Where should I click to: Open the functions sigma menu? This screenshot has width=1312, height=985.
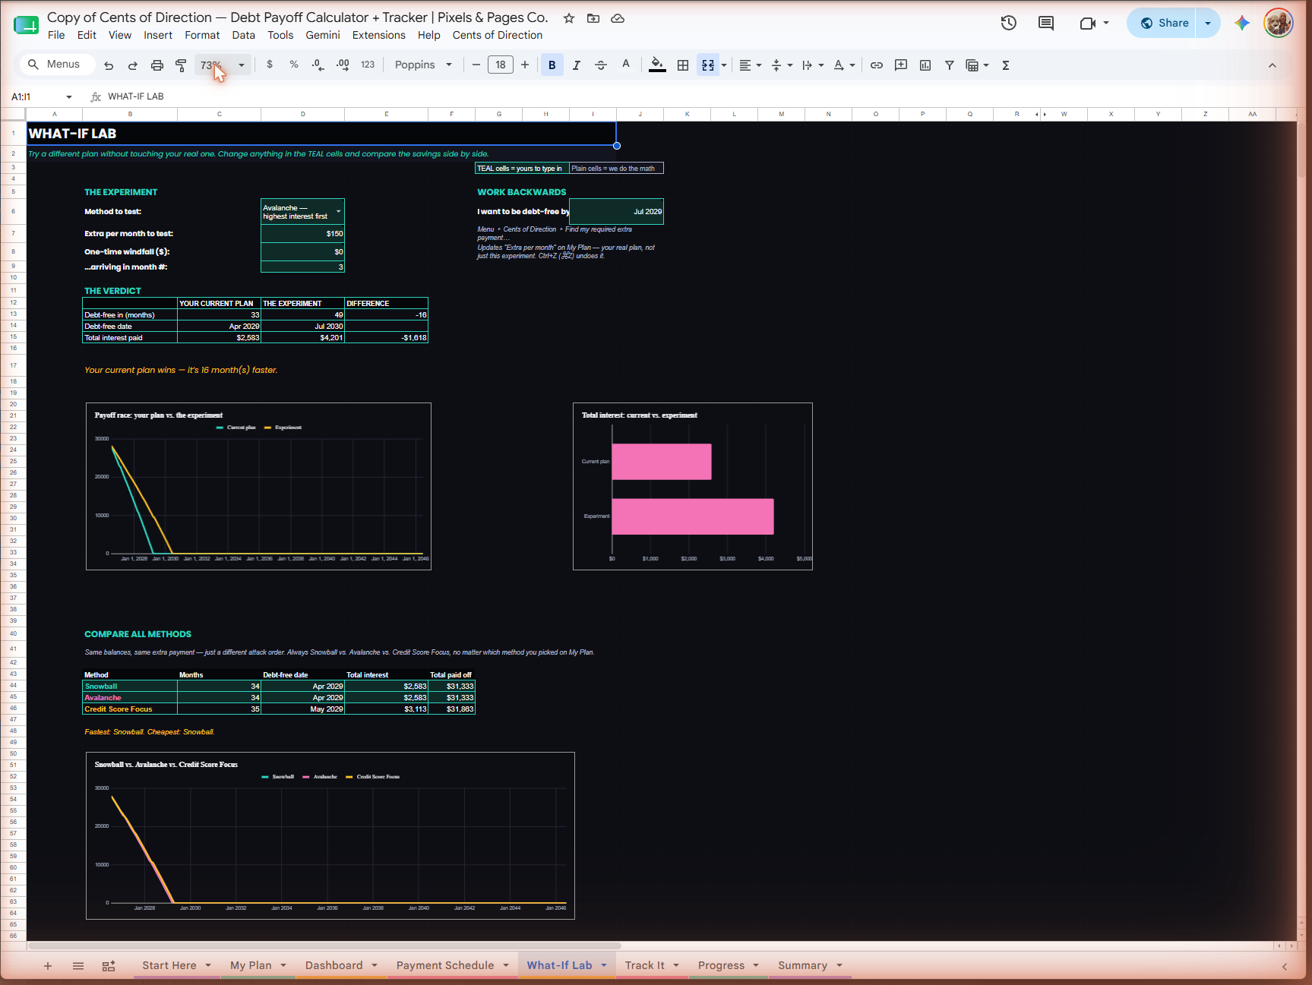(1006, 65)
